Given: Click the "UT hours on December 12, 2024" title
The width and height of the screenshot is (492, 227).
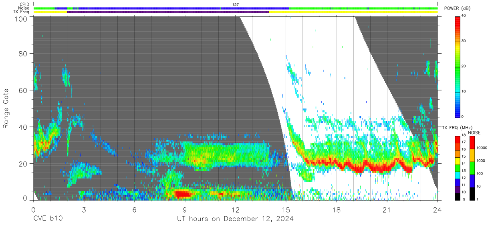Looking at the screenshot, I should (235, 219).
